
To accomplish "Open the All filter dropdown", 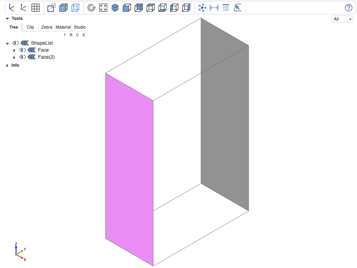I will (342, 19).
